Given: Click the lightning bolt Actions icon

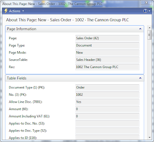Looking at the screenshot, I should [6, 11].
